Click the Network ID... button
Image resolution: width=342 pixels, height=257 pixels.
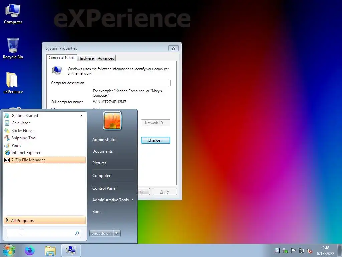(x=156, y=123)
